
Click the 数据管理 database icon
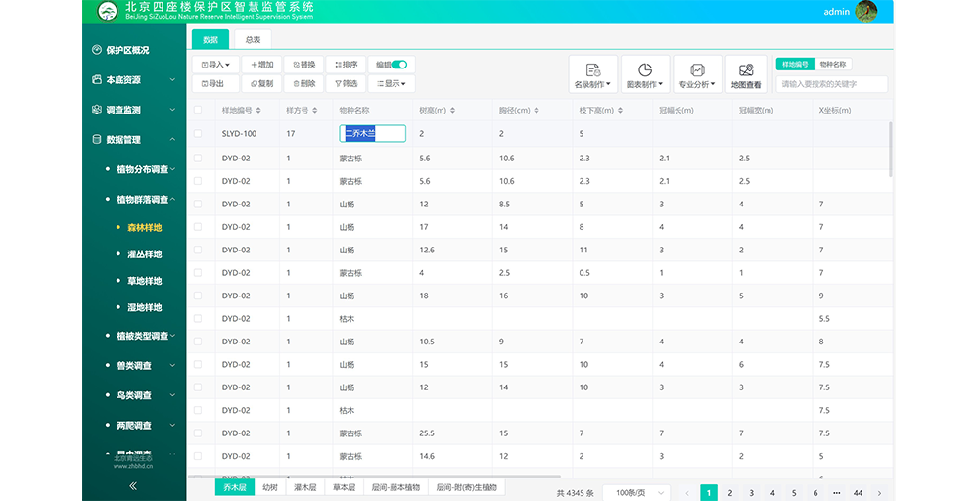pos(97,140)
